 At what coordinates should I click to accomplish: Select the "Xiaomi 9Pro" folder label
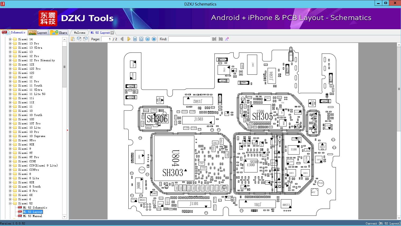27,140
